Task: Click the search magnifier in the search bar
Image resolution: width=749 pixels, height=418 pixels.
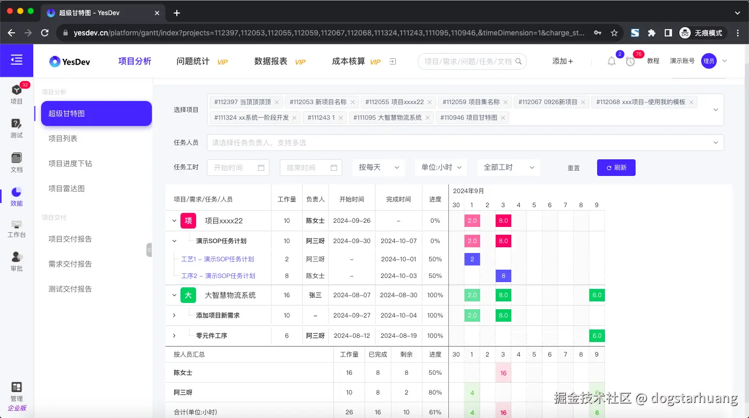Action: tap(519, 61)
